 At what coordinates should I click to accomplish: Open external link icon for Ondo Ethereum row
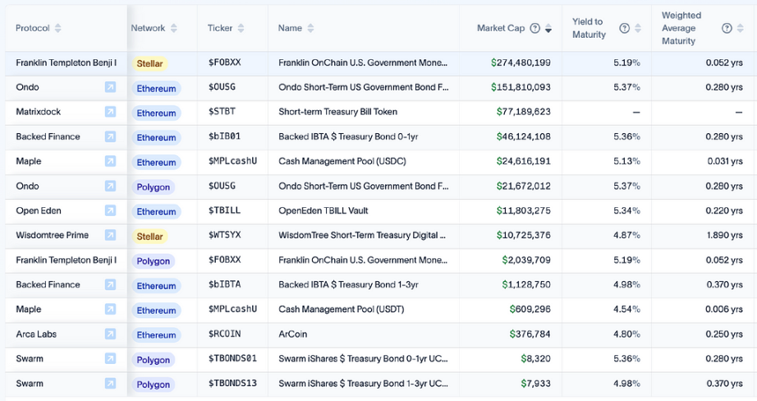tap(111, 87)
